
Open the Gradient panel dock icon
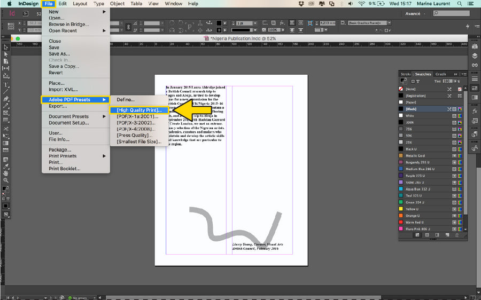475,98
